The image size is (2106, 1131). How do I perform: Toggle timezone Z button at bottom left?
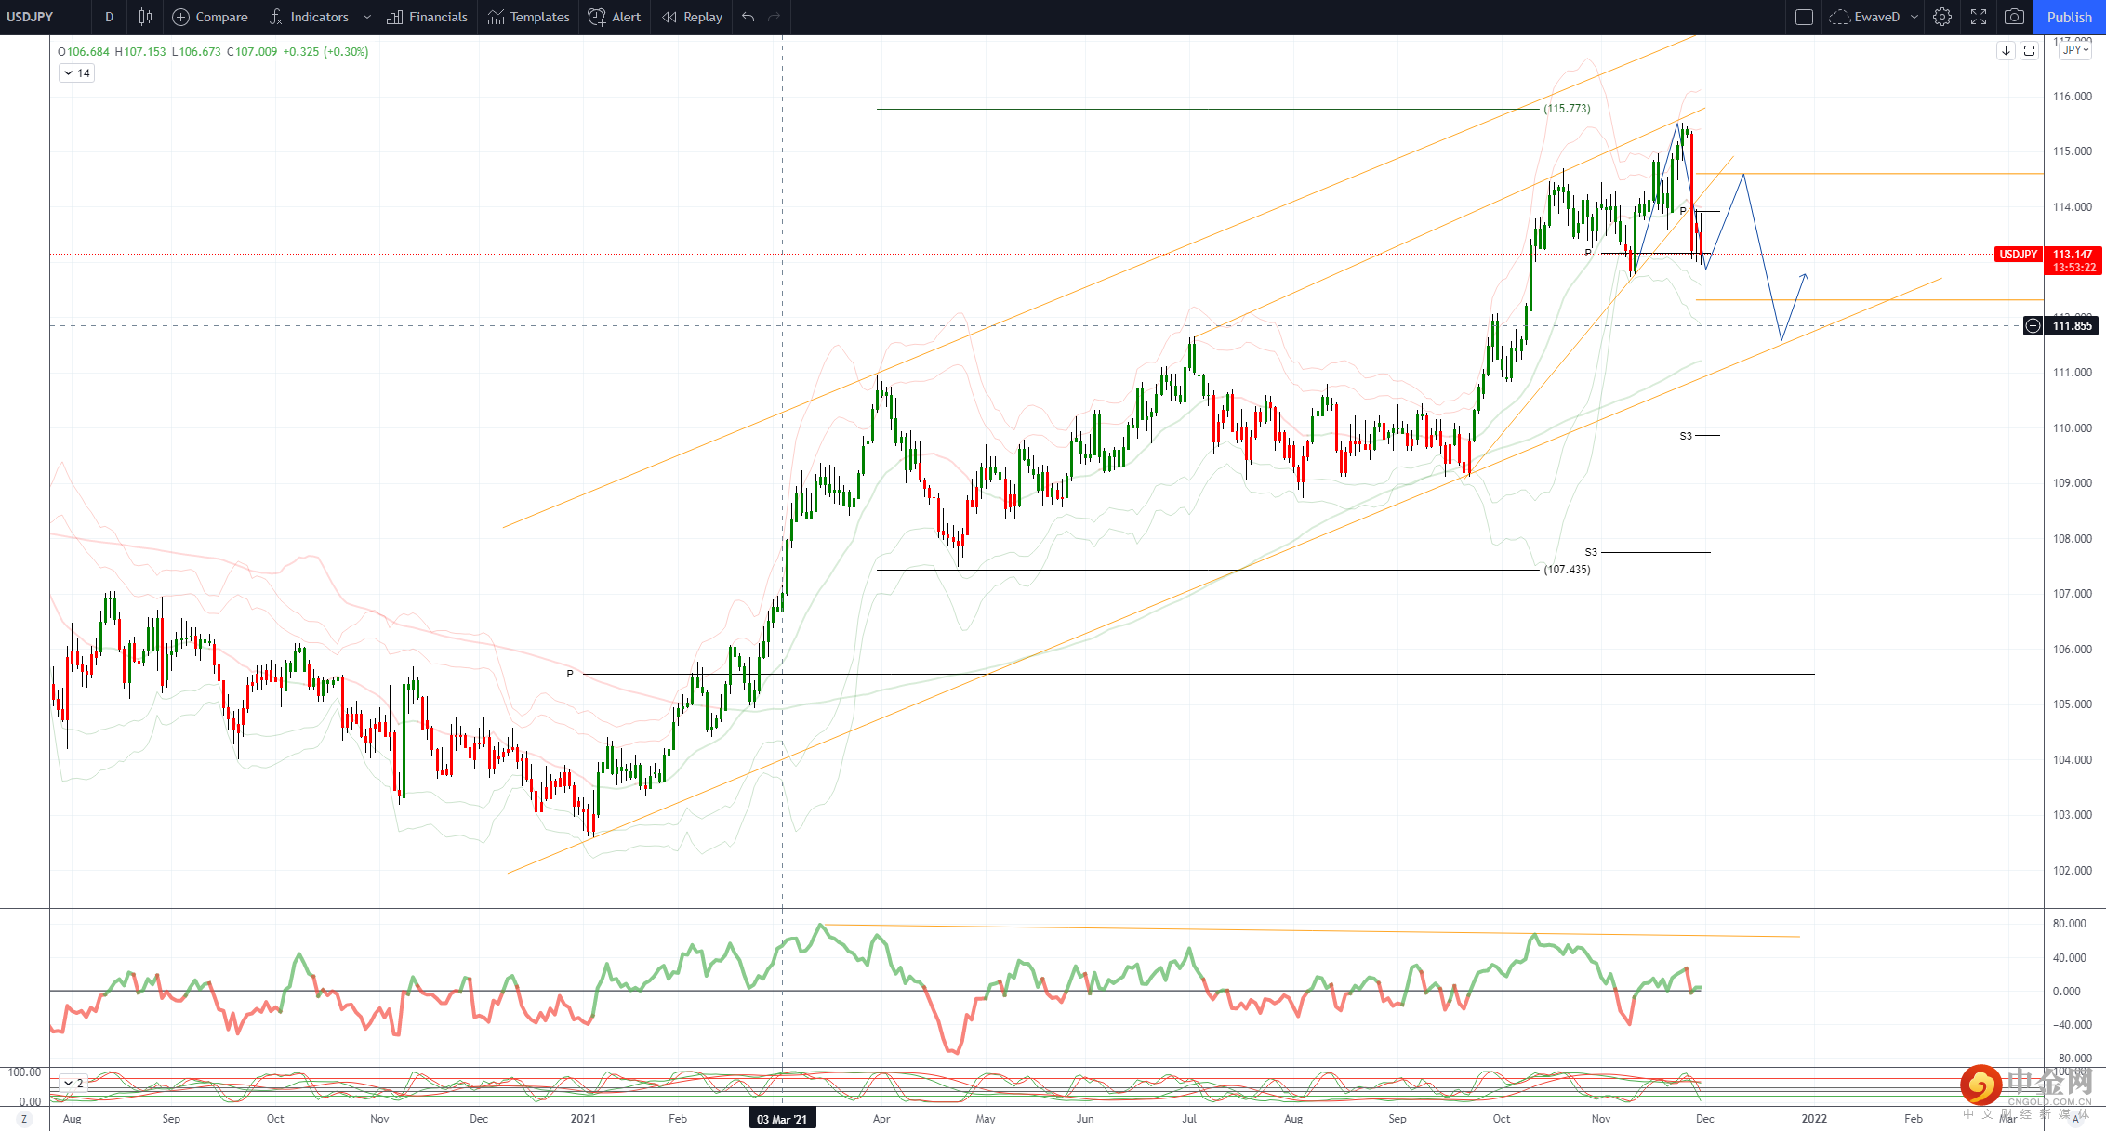pyautogui.click(x=24, y=1119)
